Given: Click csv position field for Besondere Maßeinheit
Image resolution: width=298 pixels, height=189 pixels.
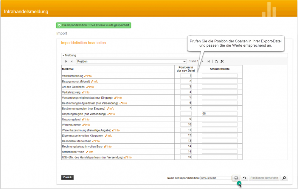Looking at the screenshot, I should [x=186, y=141].
